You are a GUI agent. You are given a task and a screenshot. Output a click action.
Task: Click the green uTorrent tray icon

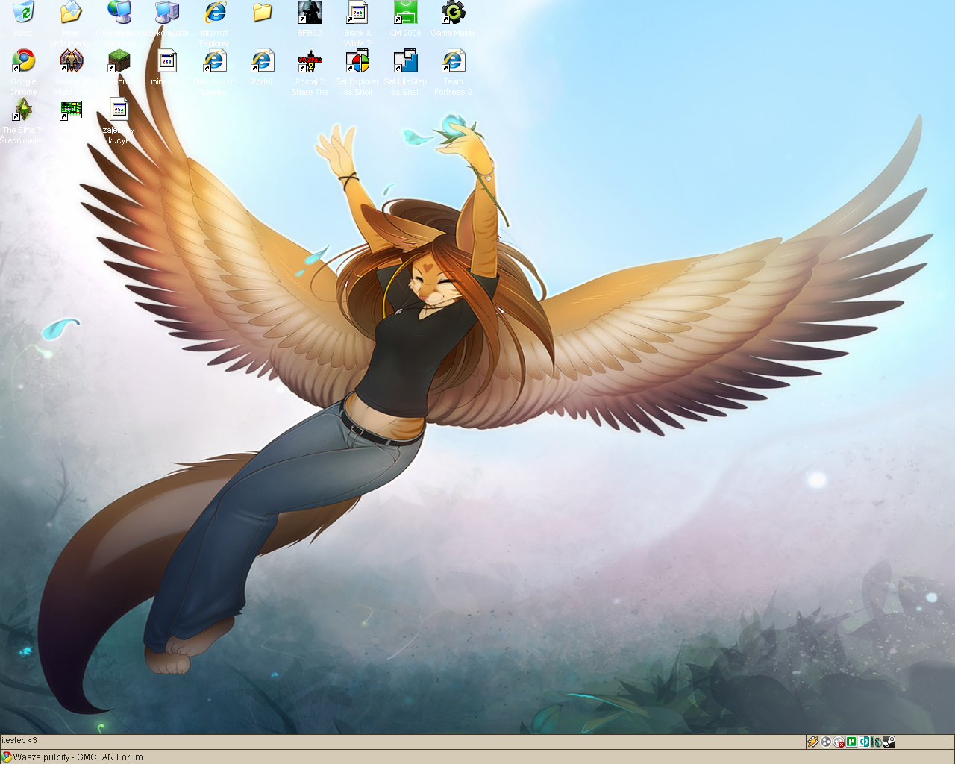pyautogui.click(x=851, y=742)
